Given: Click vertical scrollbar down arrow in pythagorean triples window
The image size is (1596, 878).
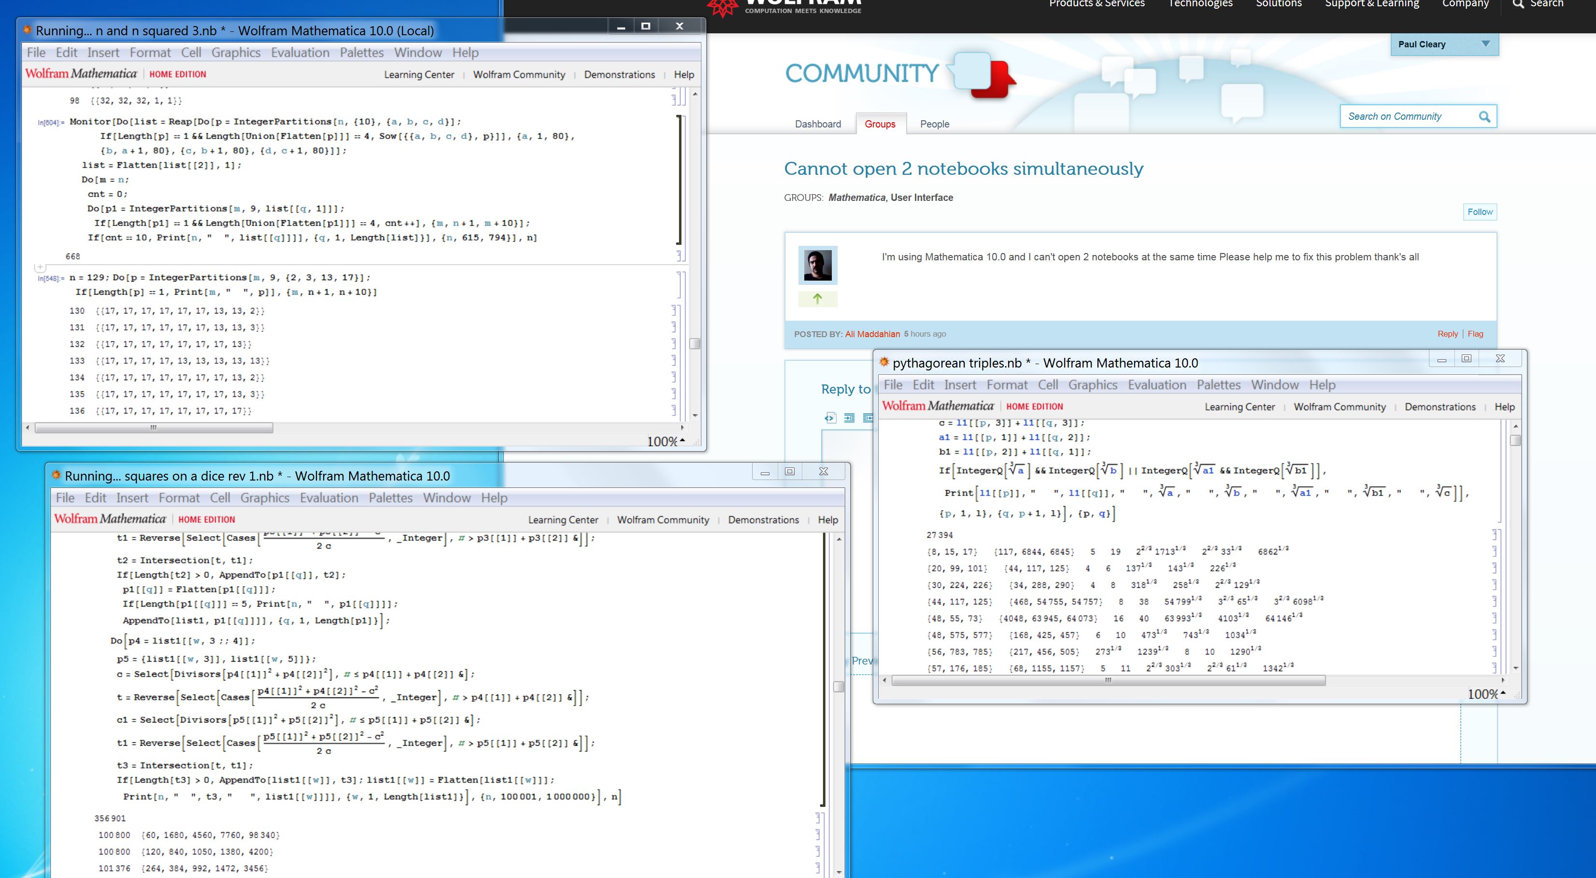Looking at the screenshot, I should 1516,668.
